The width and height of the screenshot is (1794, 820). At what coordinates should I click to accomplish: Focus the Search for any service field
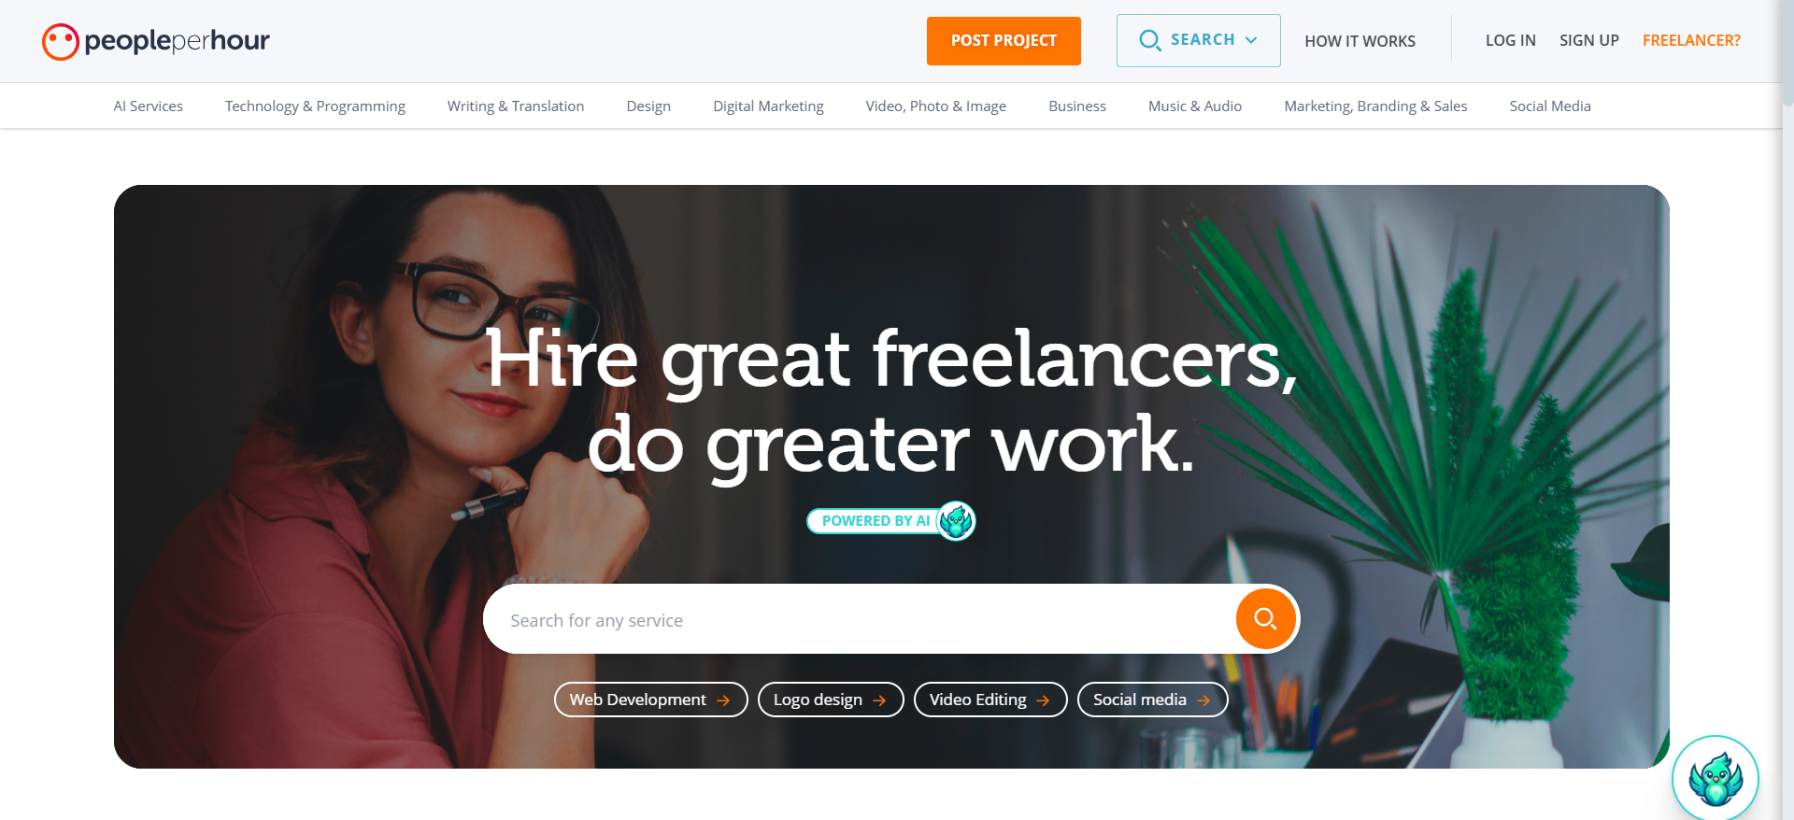point(860,619)
